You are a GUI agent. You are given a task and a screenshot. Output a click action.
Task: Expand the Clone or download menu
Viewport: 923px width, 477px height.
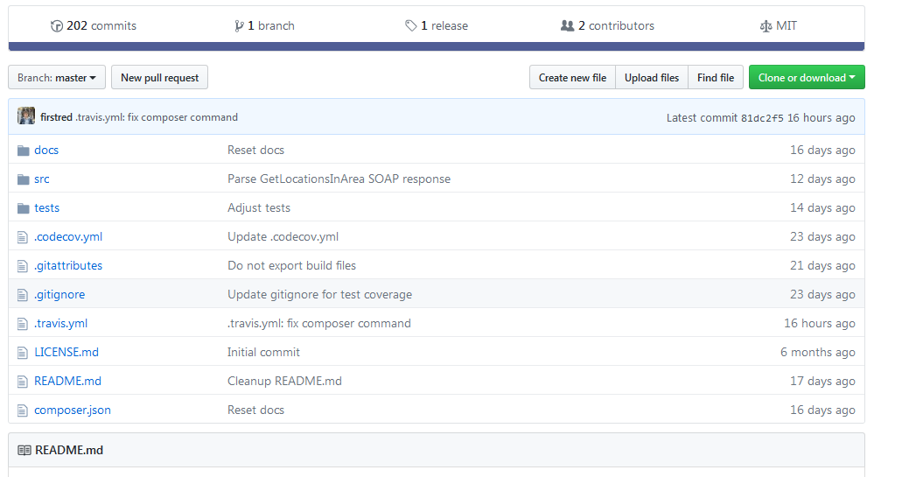pyautogui.click(x=807, y=78)
